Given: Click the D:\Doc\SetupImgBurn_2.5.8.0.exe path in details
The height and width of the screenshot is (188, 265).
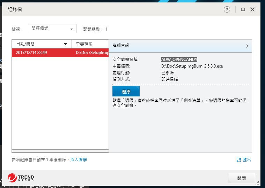Looking at the screenshot, I should (x=192, y=66).
